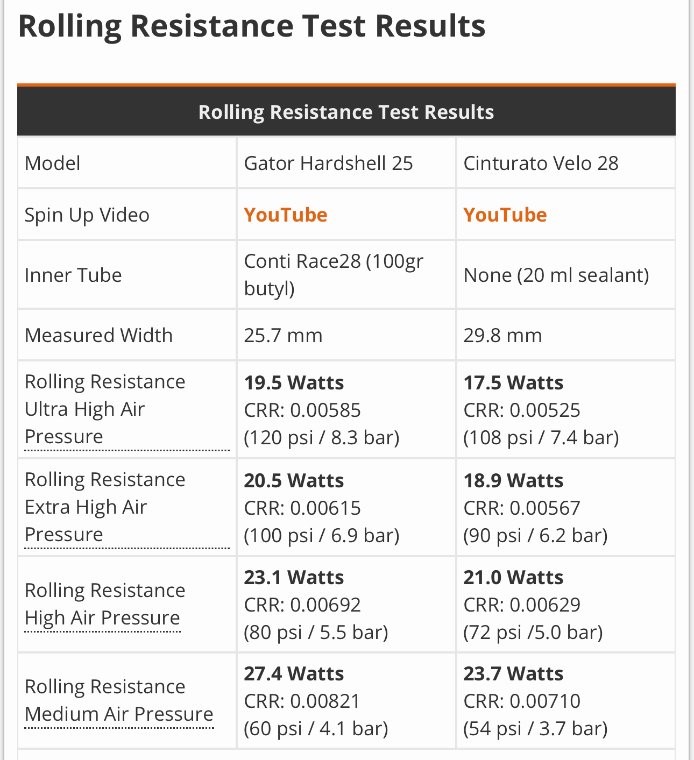Click the Rolling Resistance Medium Air Pressure label

[119, 700]
